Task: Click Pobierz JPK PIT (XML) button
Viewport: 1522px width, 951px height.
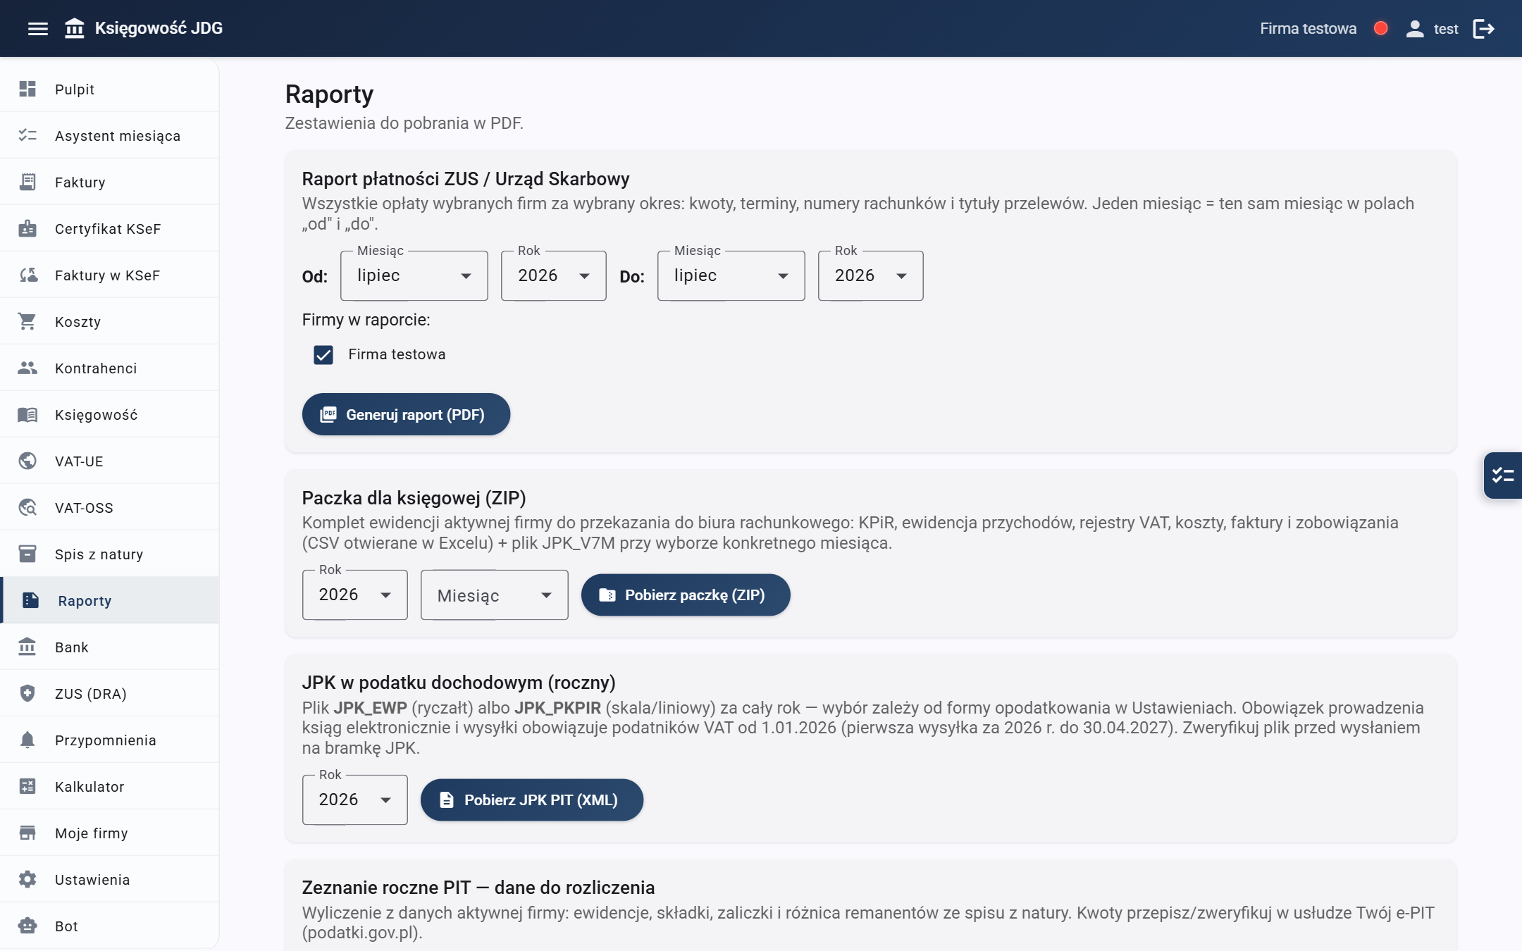Action: click(x=532, y=800)
